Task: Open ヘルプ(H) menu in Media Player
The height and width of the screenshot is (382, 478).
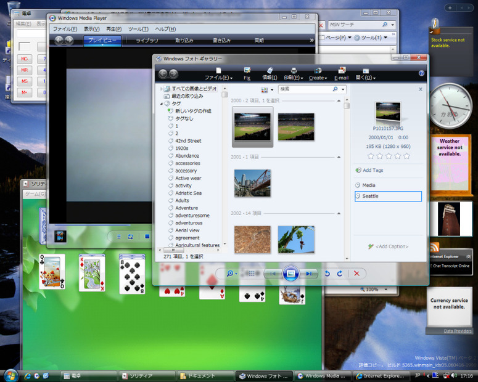Action: coord(165,29)
